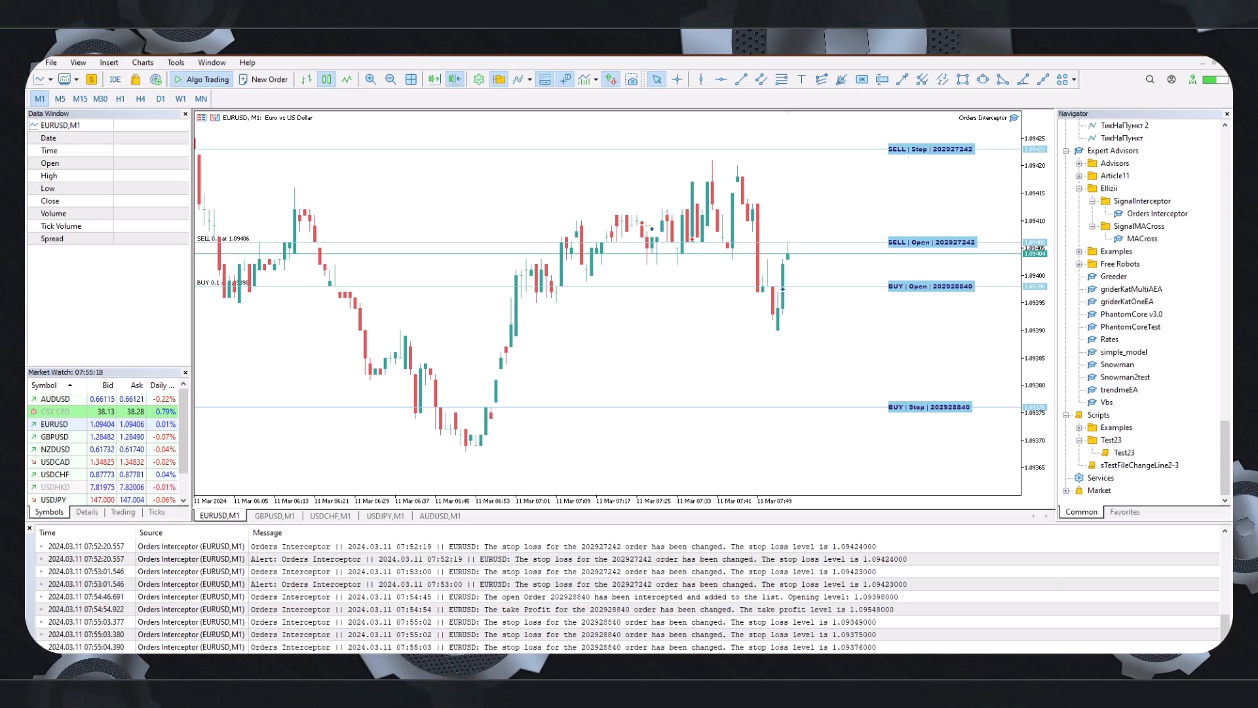Click the New Order button
Screen dimensions: 1258x708
[263, 79]
